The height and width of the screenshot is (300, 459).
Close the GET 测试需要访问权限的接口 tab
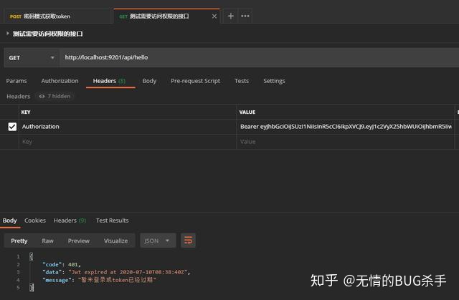[x=214, y=16]
